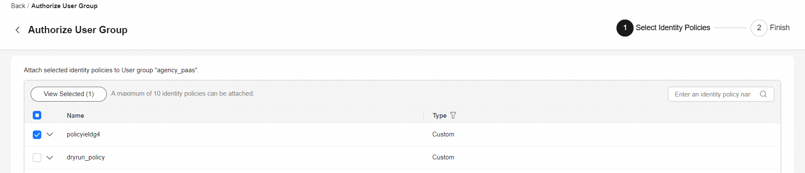Click the Name column header
Image resolution: width=805 pixels, height=173 pixels.
[x=75, y=116]
